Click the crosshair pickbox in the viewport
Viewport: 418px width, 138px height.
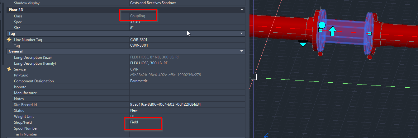(x=254, y=77)
